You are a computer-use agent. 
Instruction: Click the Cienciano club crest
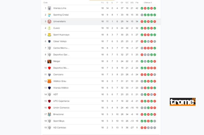pos(49,75)
